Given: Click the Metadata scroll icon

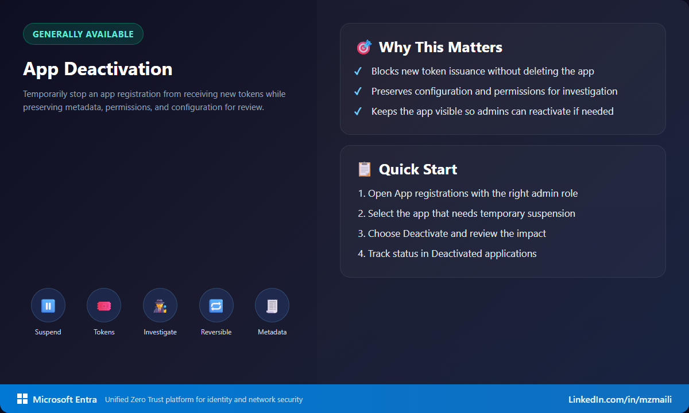Looking at the screenshot, I should pos(272,306).
